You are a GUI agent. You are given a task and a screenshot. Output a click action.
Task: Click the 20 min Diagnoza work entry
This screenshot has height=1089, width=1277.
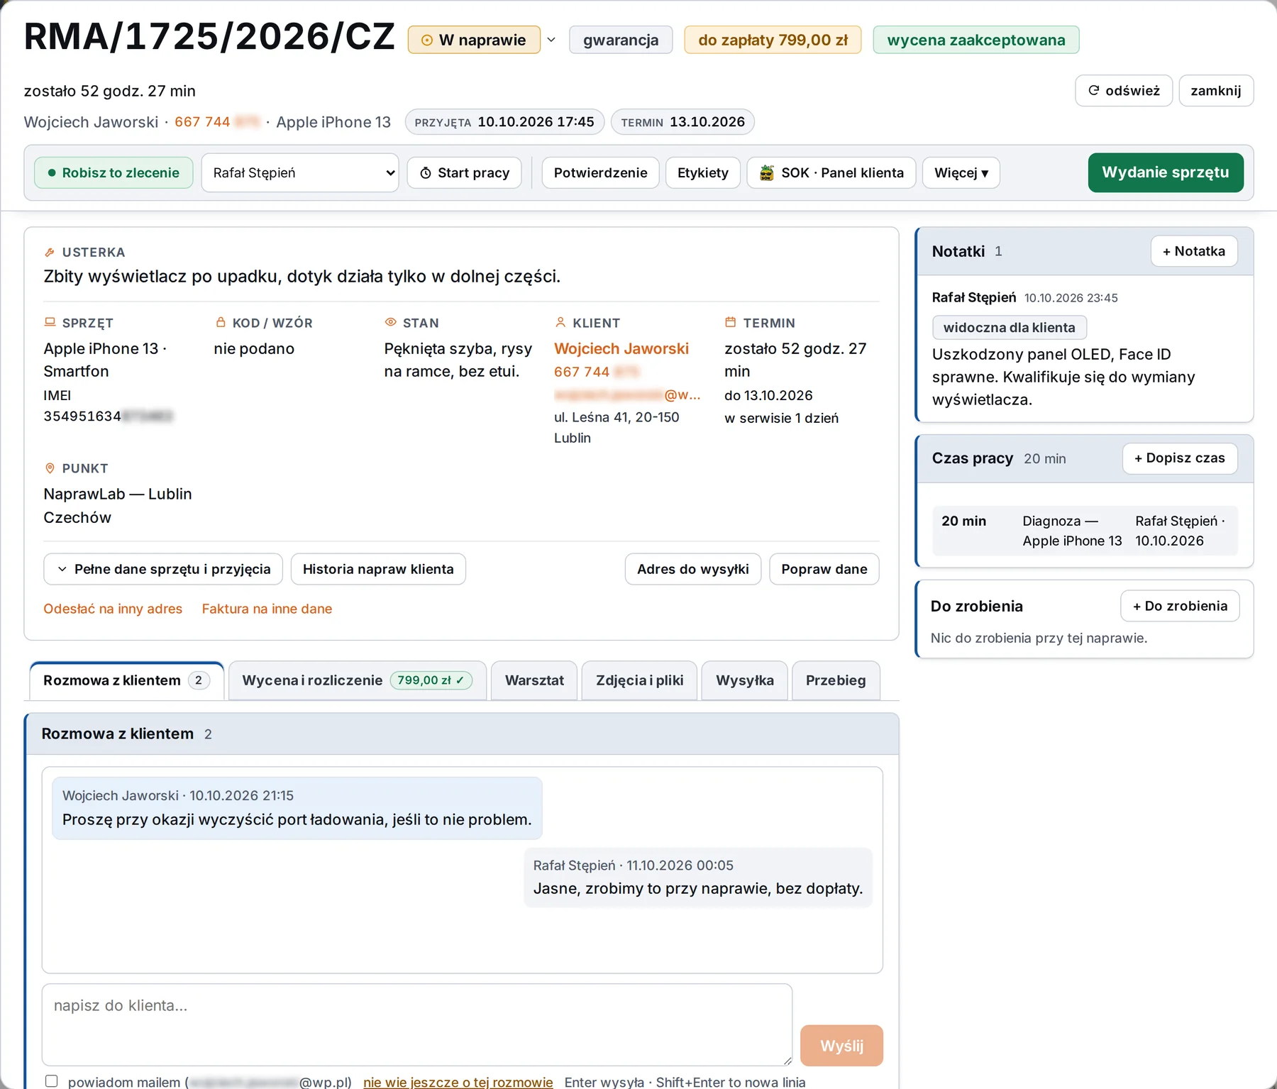[1085, 531]
